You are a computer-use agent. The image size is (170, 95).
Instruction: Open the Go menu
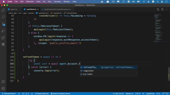[x=44, y=2]
